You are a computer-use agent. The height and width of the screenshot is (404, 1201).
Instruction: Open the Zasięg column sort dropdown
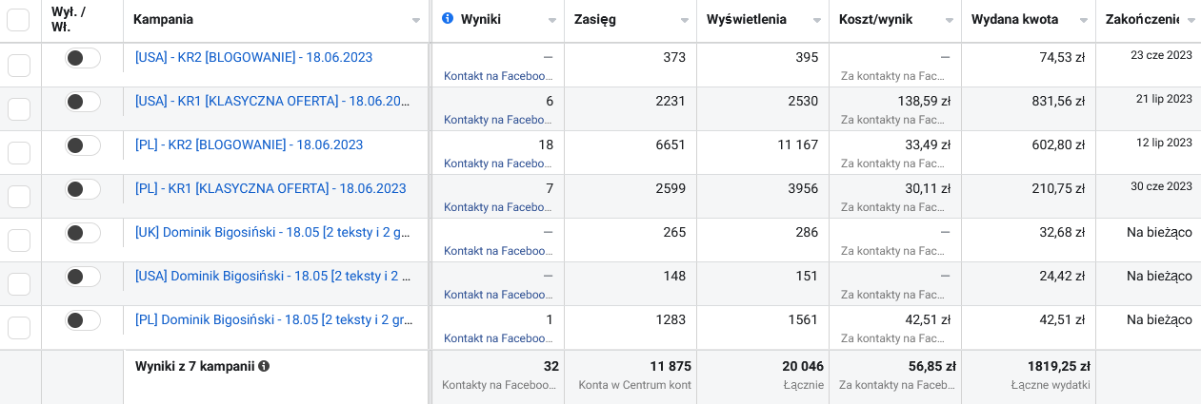pos(685,20)
